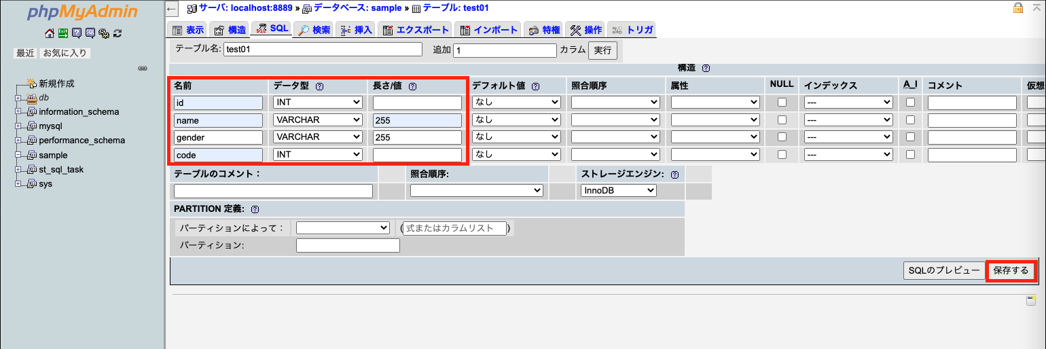Viewport: 1046px width, 349px height.
Task: Click the padlock icon at top right
Action: [x=1018, y=7]
